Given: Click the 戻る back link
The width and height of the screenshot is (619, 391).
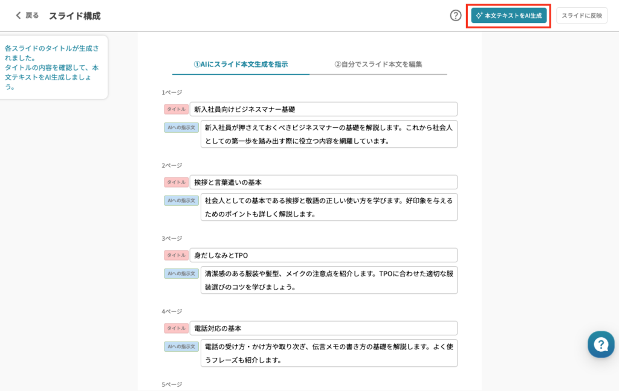Looking at the screenshot, I should (32, 16).
